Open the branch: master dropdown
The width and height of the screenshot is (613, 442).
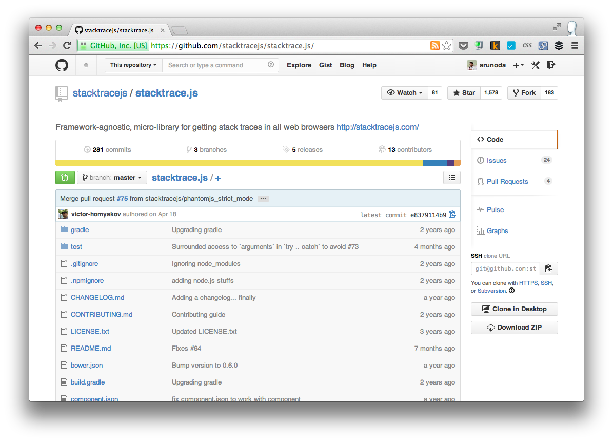(x=112, y=178)
